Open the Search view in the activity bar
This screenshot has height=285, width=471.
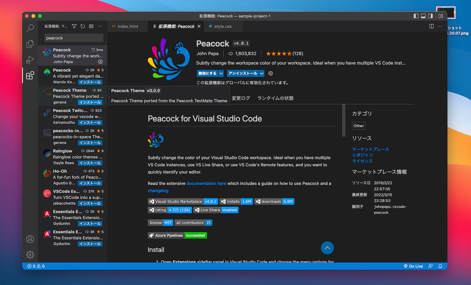tap(30, 28)
